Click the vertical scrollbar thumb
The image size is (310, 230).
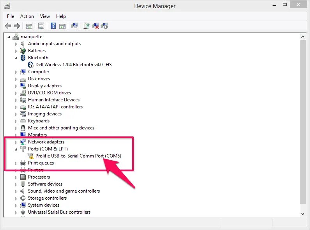tap(303, 122)
